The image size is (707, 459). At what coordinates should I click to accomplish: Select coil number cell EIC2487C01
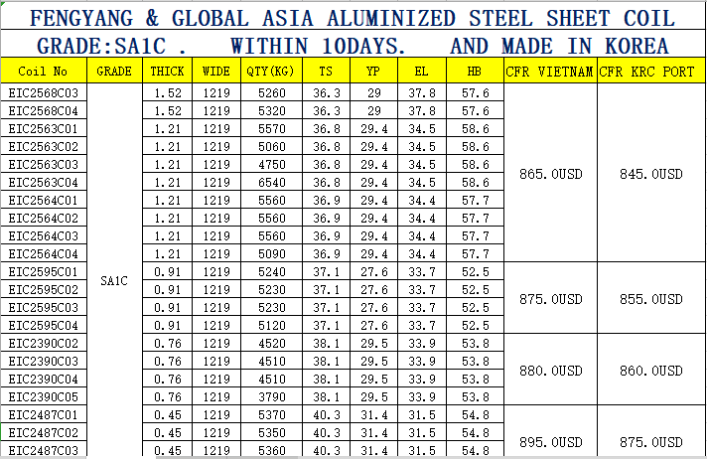click(44, 414)
